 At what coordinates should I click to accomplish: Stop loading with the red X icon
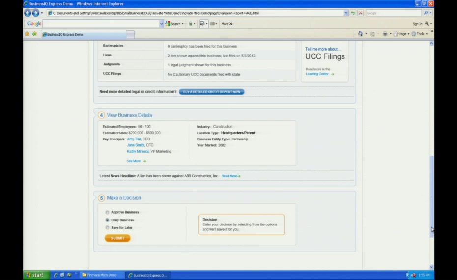point(360,13)
